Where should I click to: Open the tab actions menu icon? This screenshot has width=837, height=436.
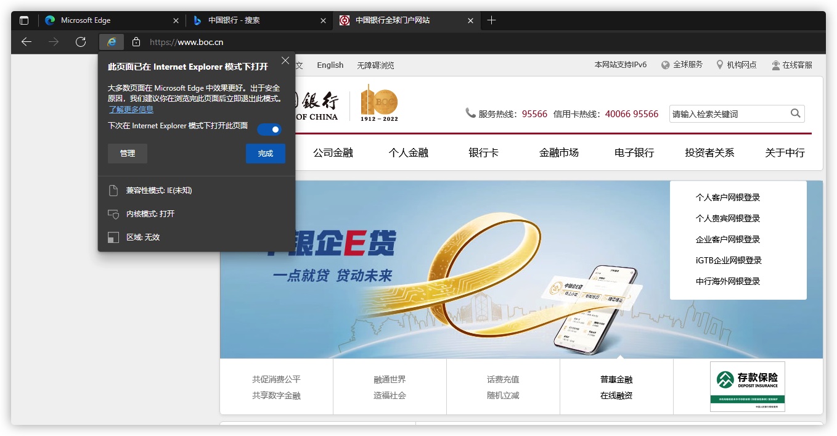click(x=24, y=20)
